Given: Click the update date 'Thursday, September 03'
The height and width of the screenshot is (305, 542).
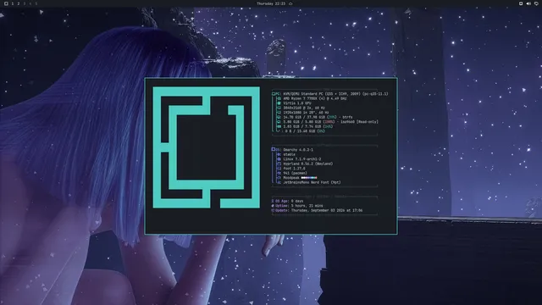Looking at the screenshot, I should click(312, 210).
